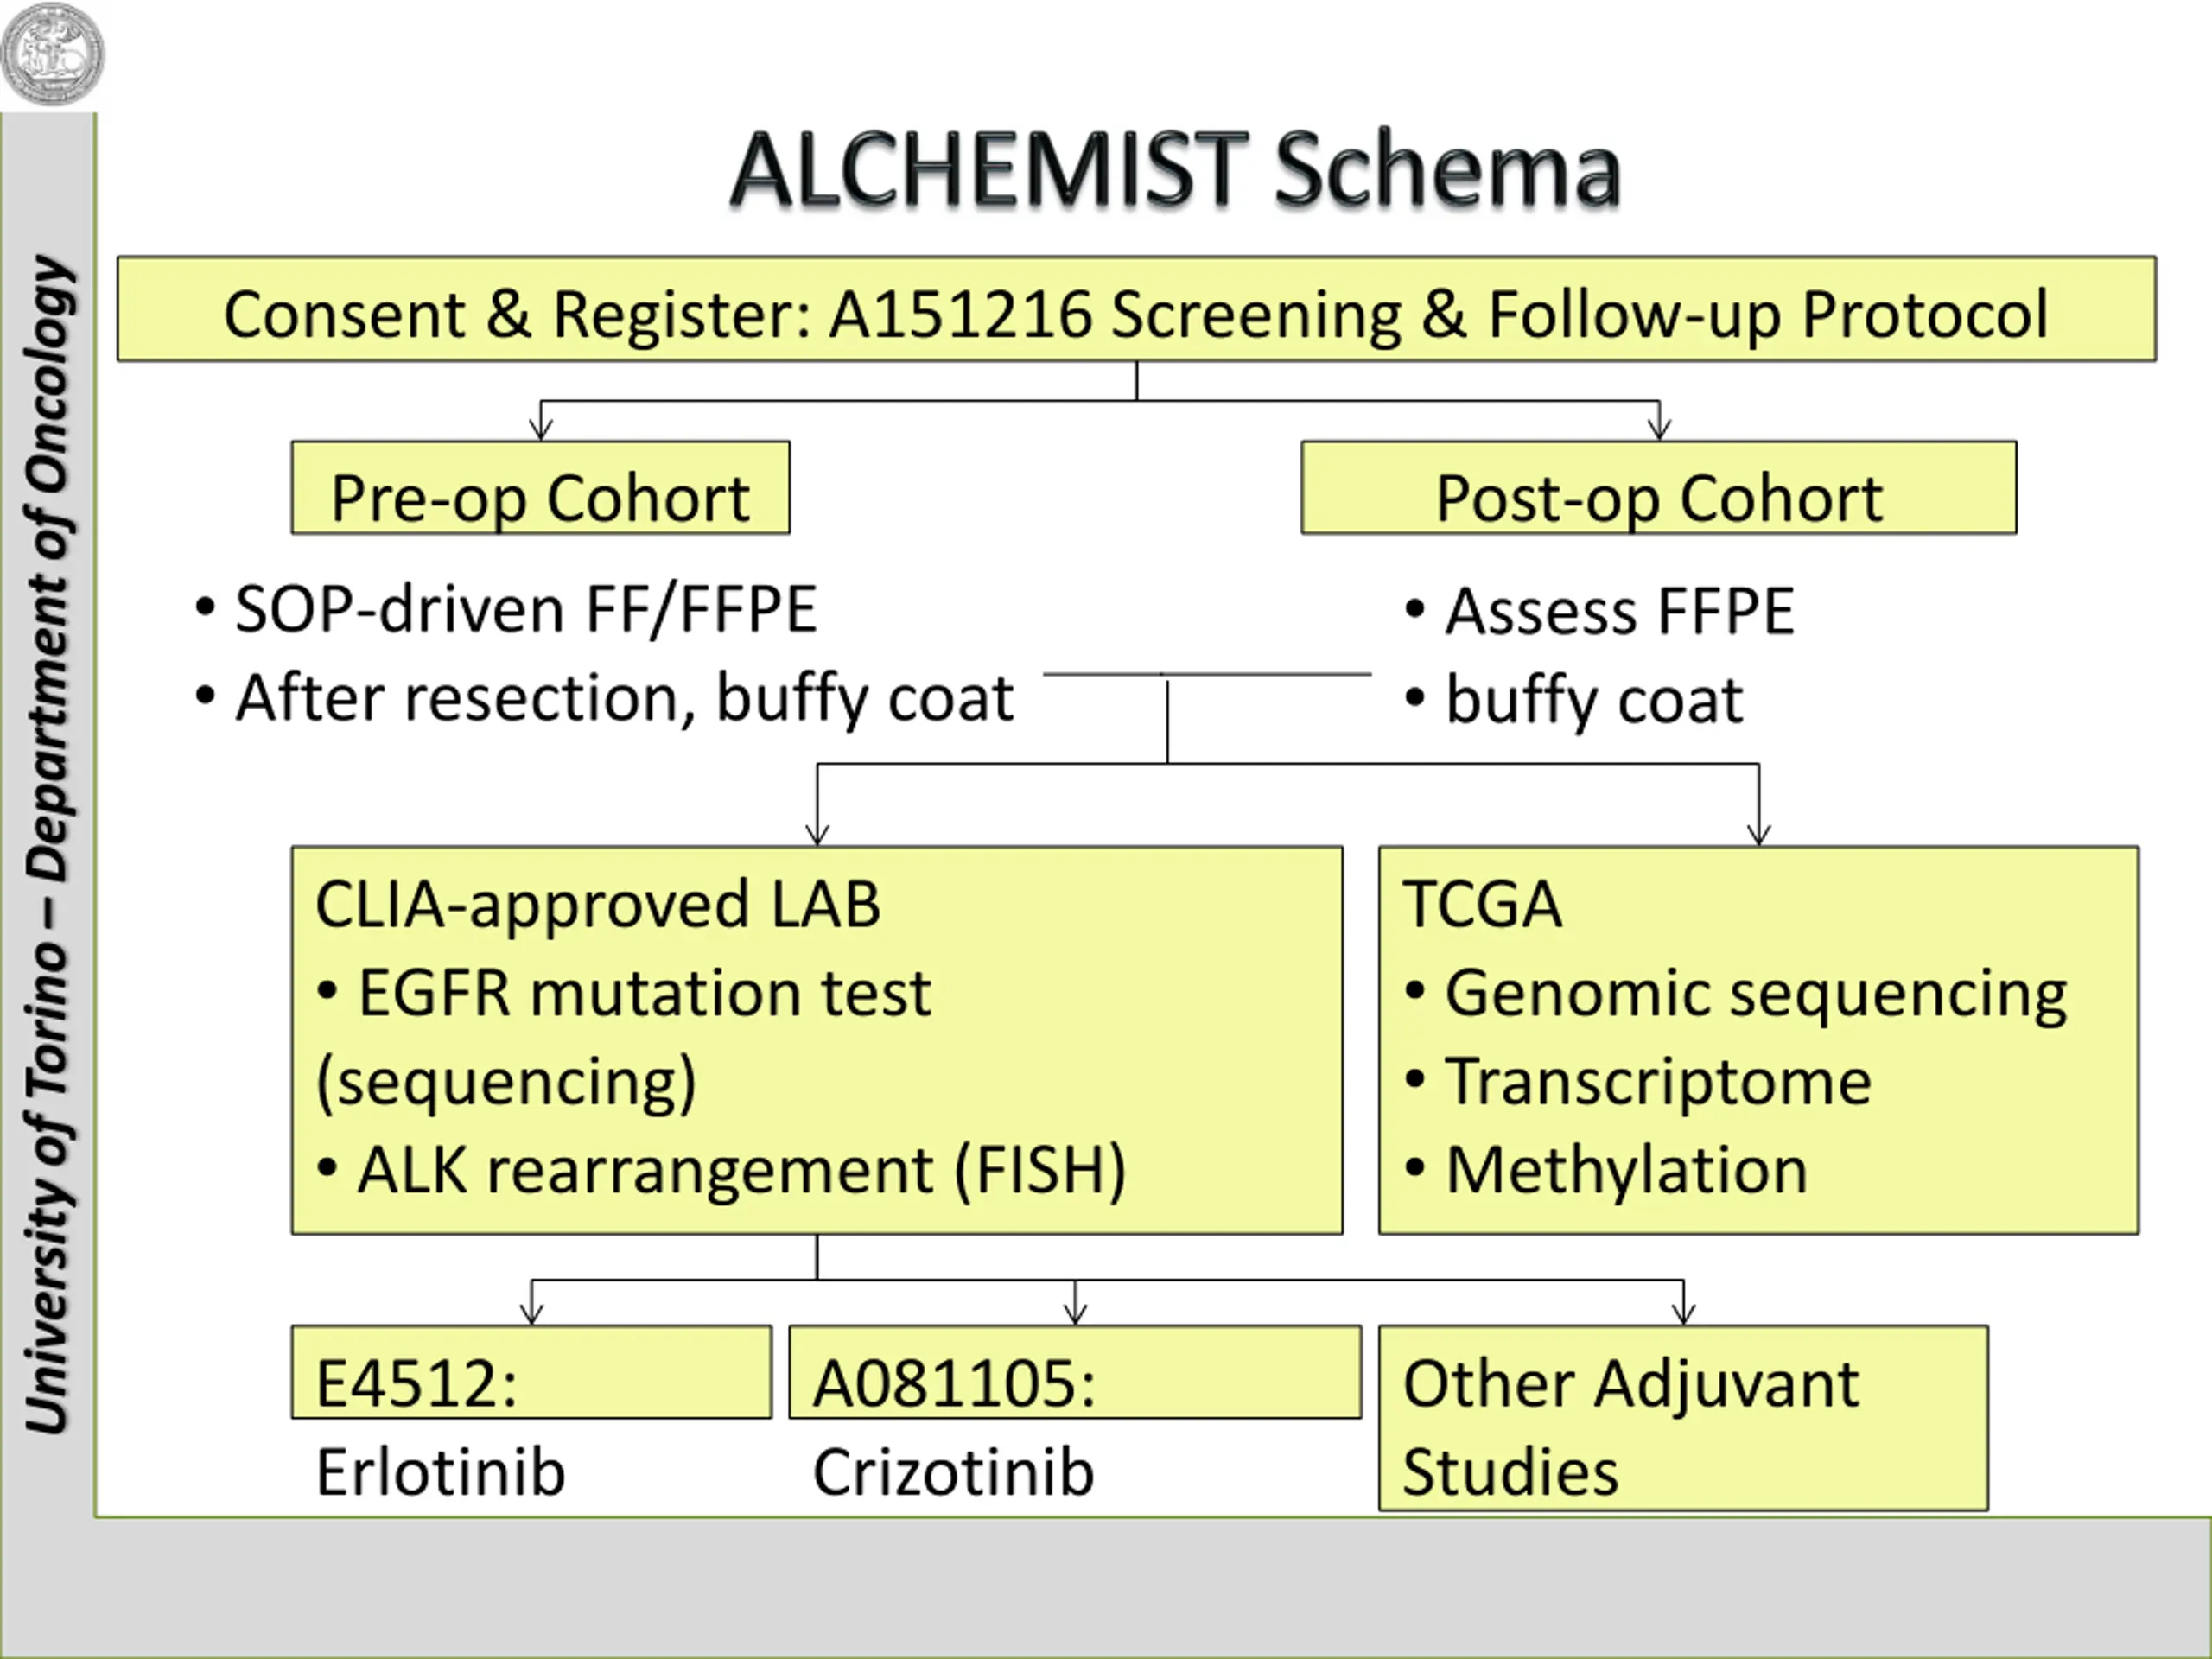Image resolution: width=2212 pixels, height=1659 pixels.
Task: Click the After resection, buffy coat bullet
Action: [605, 698]
